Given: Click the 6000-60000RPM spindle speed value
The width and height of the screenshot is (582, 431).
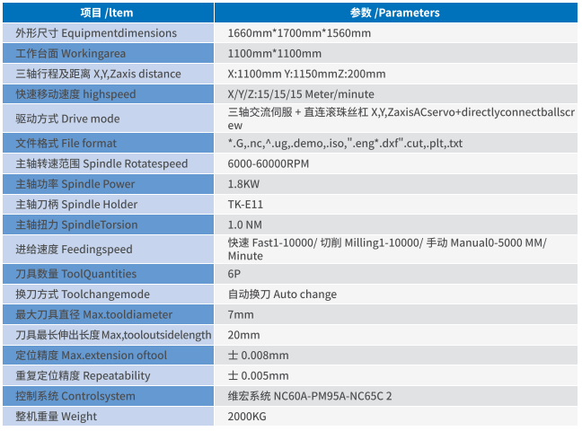Looking at the screenshot, I should [269, 164].
